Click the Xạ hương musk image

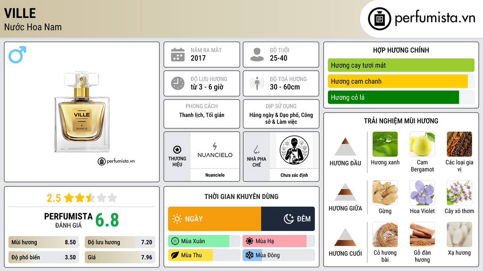coord(459,234)
